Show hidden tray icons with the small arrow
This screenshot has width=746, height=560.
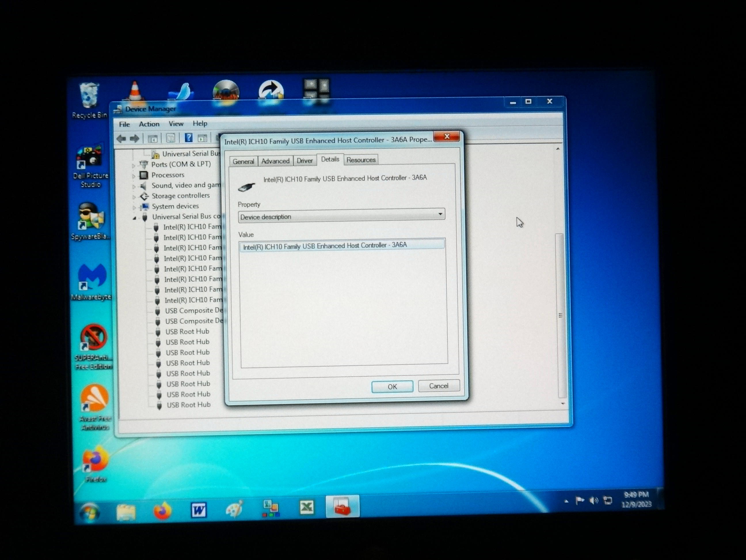pyautogui.click(x=566, y=502)
